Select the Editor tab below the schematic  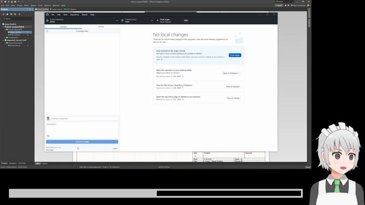38,163
